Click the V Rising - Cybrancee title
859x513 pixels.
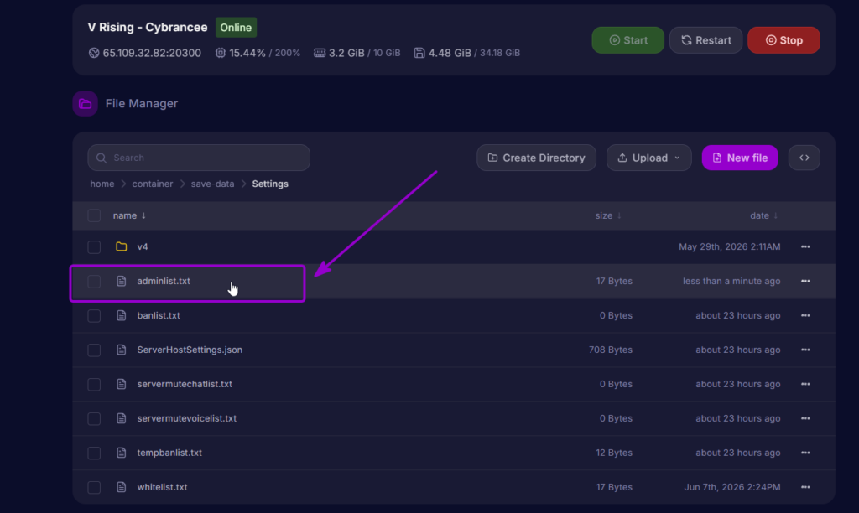(x=148, y=28)
